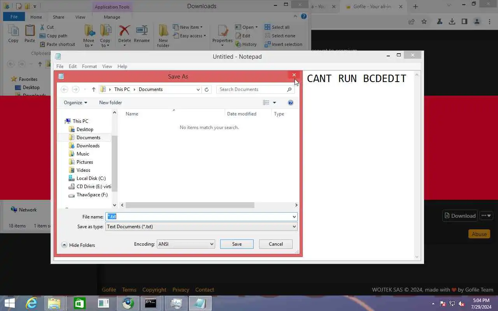Viewport: 498px width, 311px height.
Task: Open the change view options dropdown arrow
Action: [x=274, y=103]
